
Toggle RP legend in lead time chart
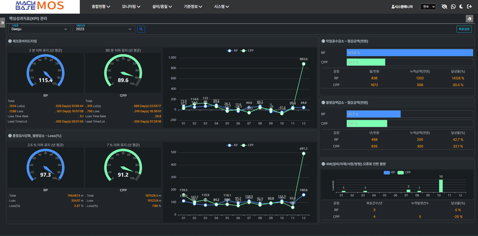point(233,51)
